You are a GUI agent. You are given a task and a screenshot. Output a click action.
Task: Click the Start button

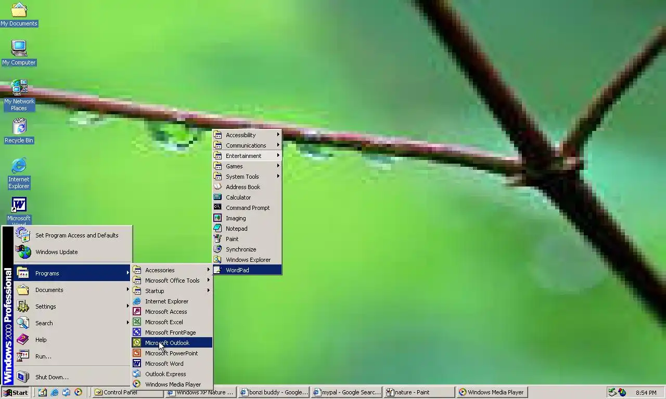click(16, 392)
